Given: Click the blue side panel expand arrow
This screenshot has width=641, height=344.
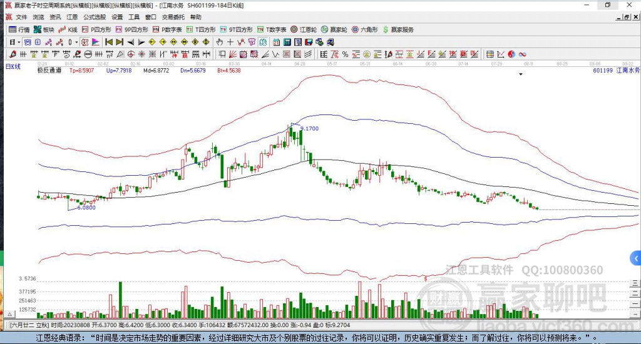Looking at the screenshot, I should pos(636,258).
